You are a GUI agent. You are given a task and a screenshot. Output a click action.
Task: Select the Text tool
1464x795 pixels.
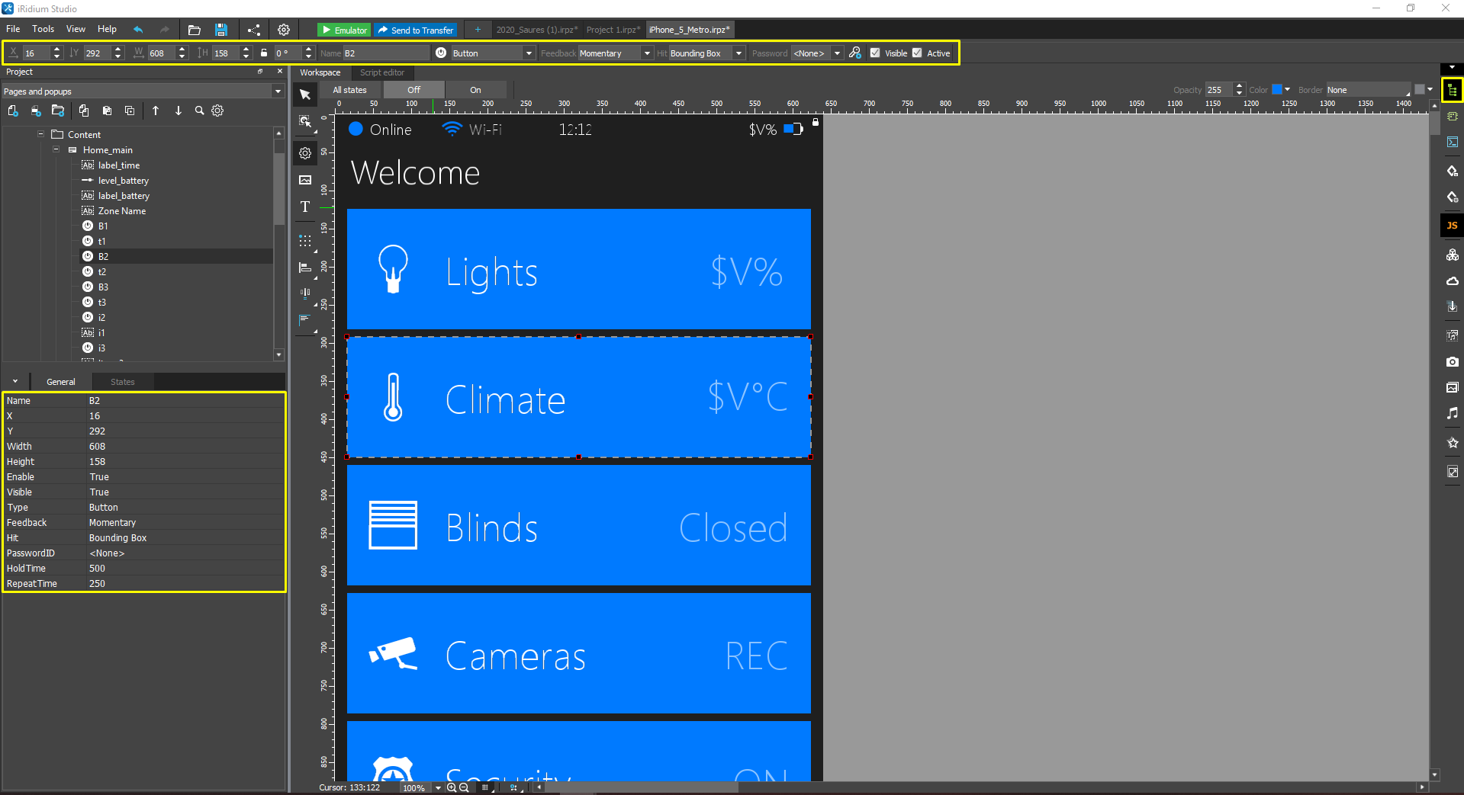[305, 207]
